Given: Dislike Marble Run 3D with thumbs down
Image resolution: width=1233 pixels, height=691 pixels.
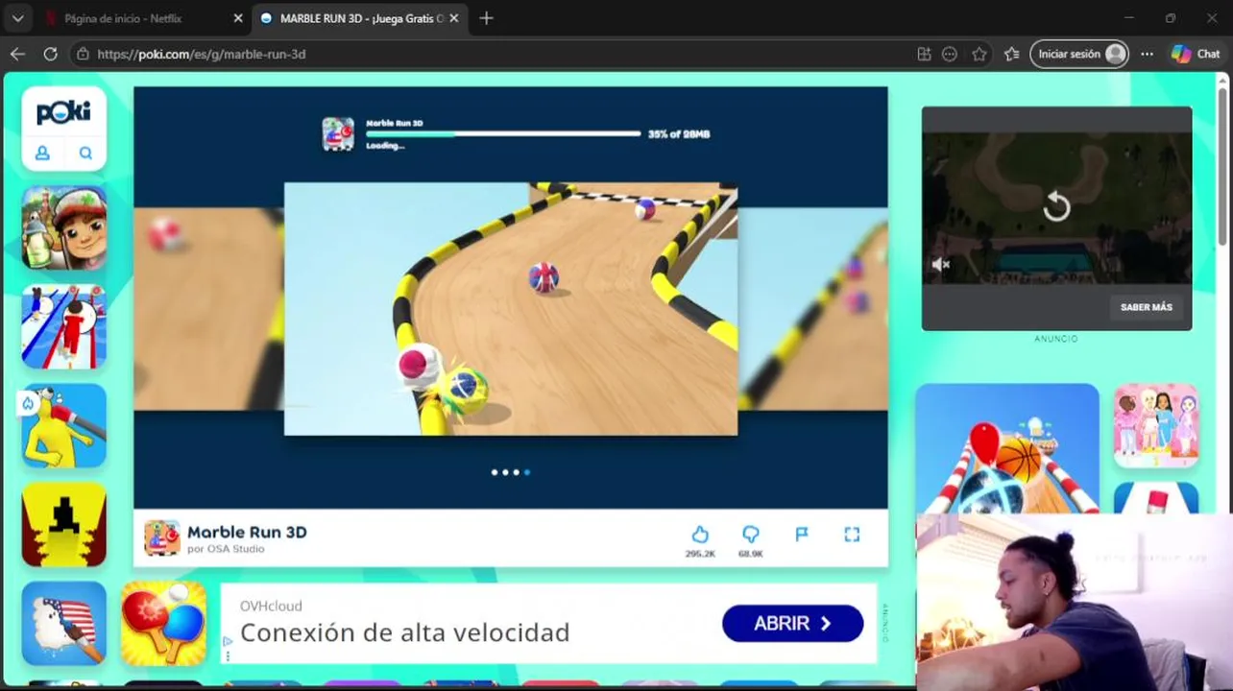Looking at the screenshot, I should [x=751, y=535].
